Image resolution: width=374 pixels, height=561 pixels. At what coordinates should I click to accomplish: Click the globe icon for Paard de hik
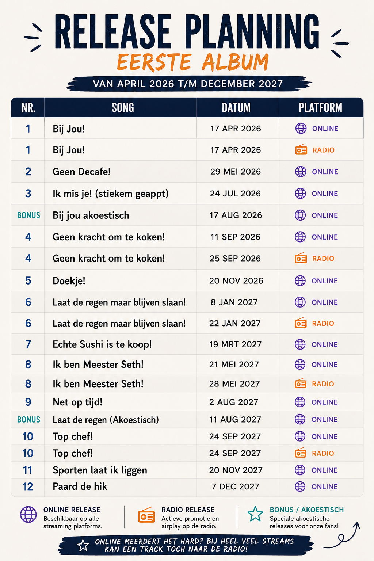[x=300, y=486]
